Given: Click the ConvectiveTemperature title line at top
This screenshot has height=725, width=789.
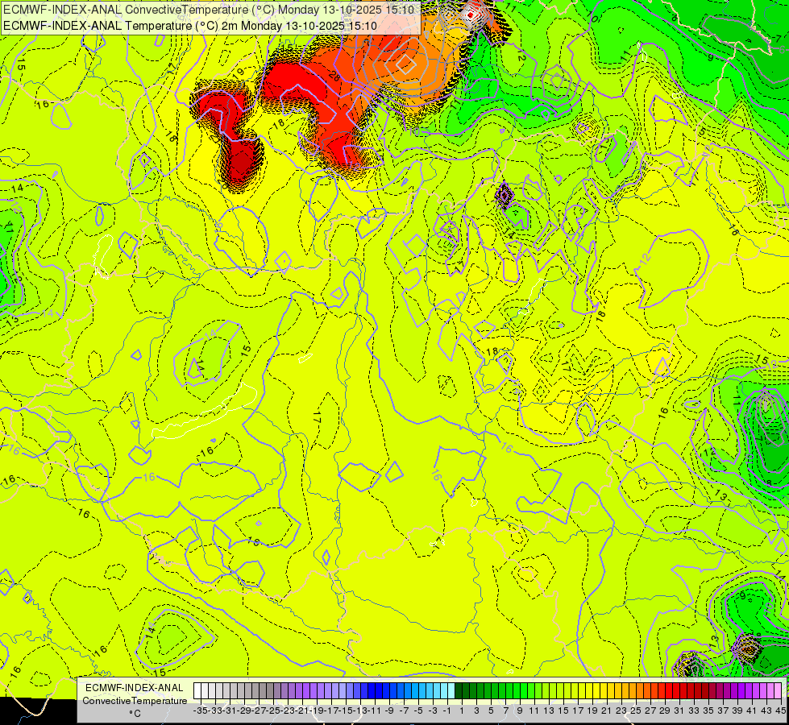Looking at the screenshot, I should click(209, 10).
